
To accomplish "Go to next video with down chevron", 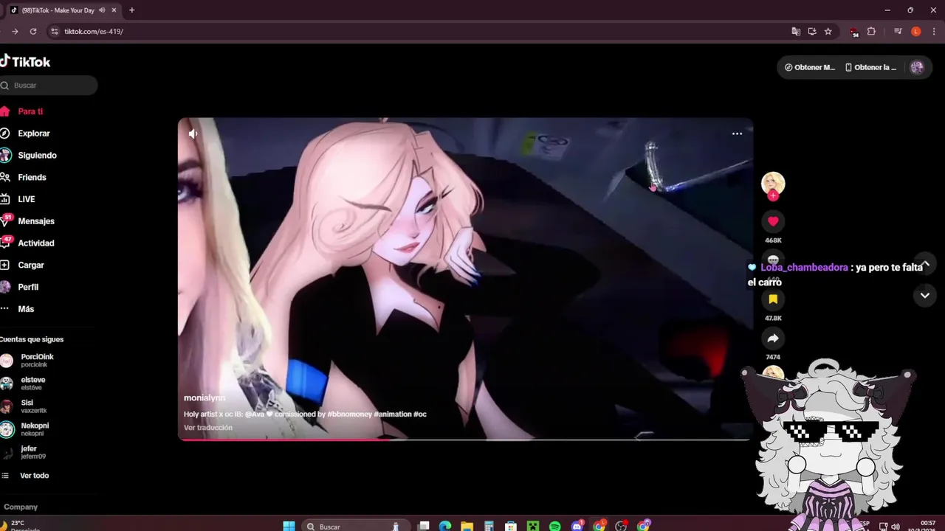I will pos(925,296).
